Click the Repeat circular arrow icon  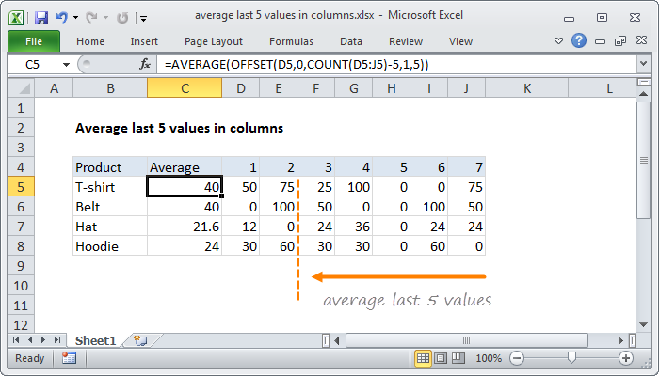[x=121, y=18]
